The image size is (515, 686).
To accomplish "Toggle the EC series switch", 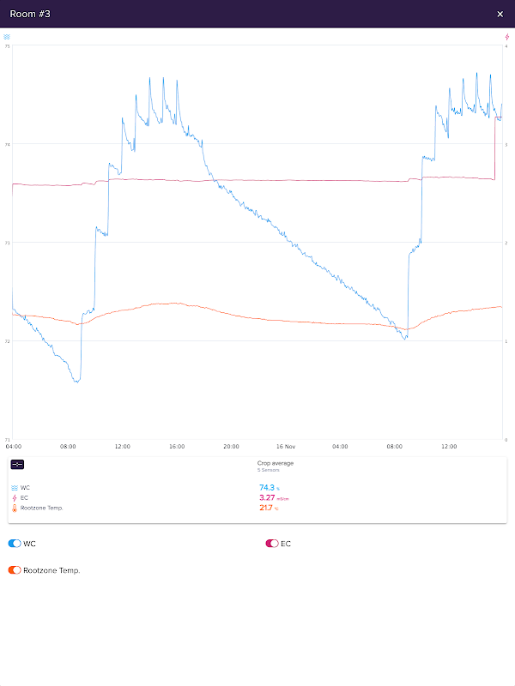I will pos(272,544).
